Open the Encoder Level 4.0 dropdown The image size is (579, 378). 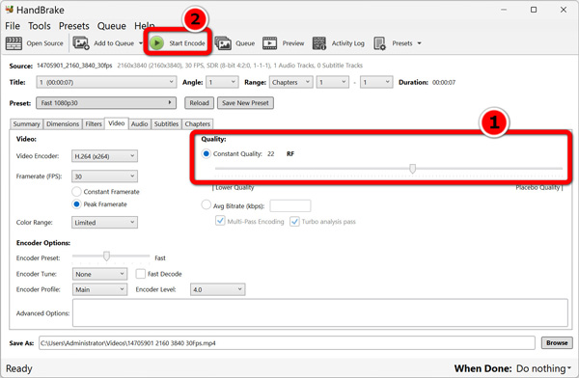pyautogui.click(x=217, y=289)
